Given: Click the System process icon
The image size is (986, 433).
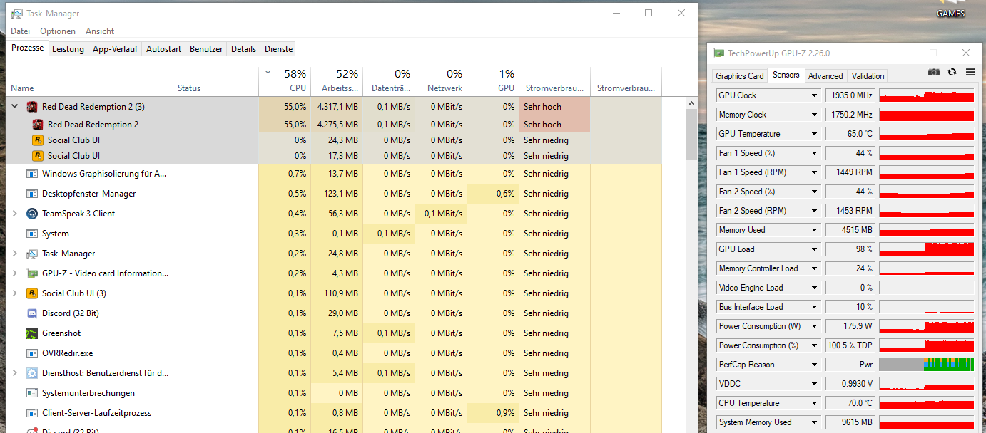Looking at the screenshot, I should 32,234.
